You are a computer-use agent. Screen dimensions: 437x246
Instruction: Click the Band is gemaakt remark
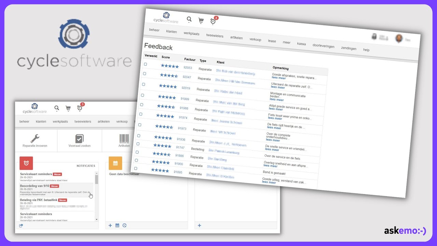pyautogui.click(x=274, y=173)
